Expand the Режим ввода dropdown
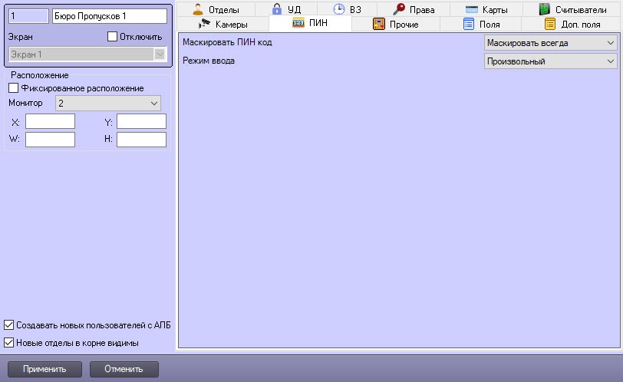Image resolution: width=623 pixels, height=382 pixels. pos(550,61)
